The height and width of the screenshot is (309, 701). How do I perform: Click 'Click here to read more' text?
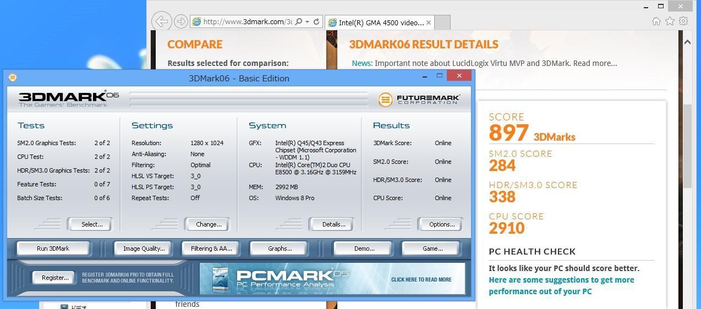pos(421,279)
